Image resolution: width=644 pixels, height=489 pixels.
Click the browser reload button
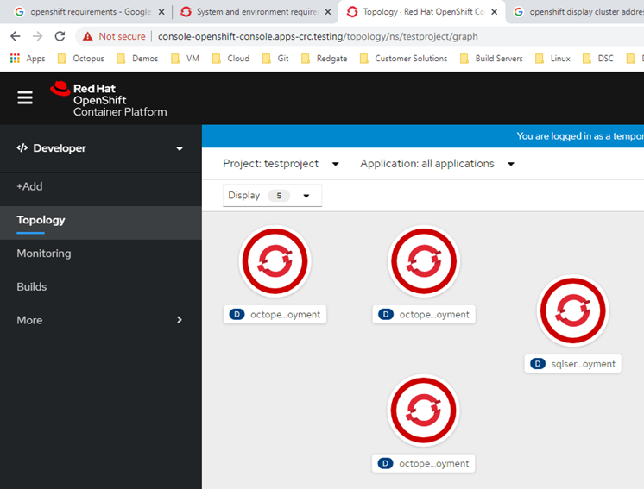pos(60,36)
